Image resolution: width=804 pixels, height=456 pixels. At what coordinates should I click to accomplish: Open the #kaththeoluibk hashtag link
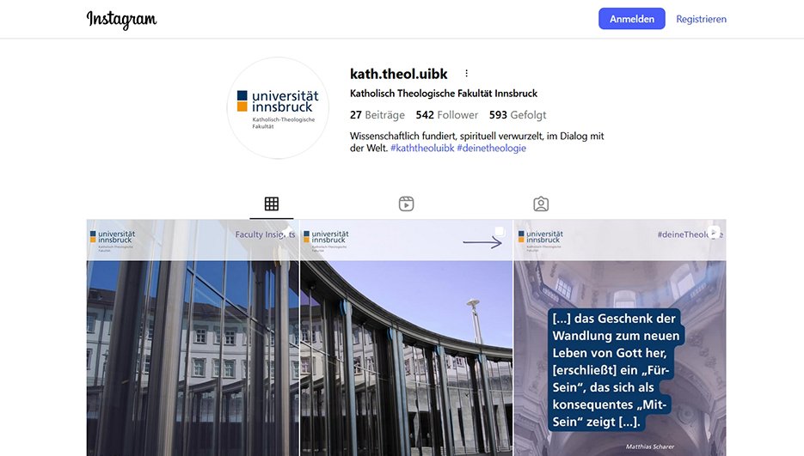tap(422, 148)
